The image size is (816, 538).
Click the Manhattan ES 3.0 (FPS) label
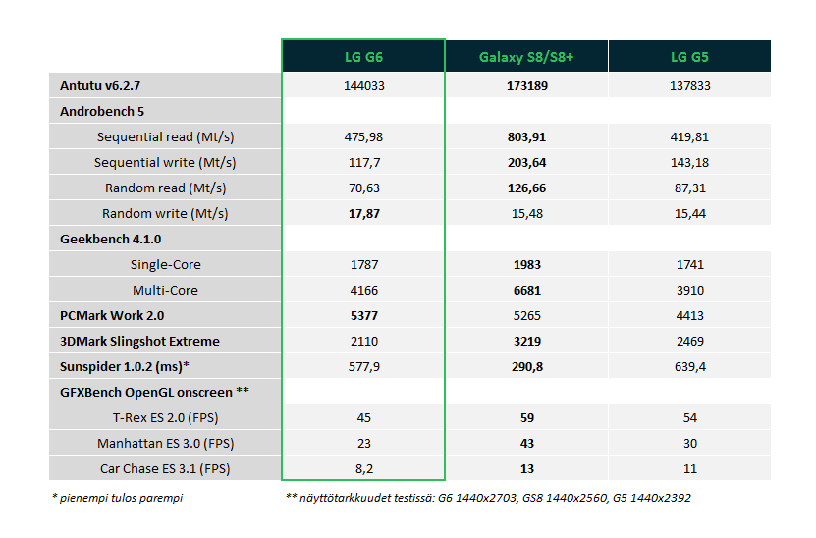pyautogui.click(x=166, y=443)
